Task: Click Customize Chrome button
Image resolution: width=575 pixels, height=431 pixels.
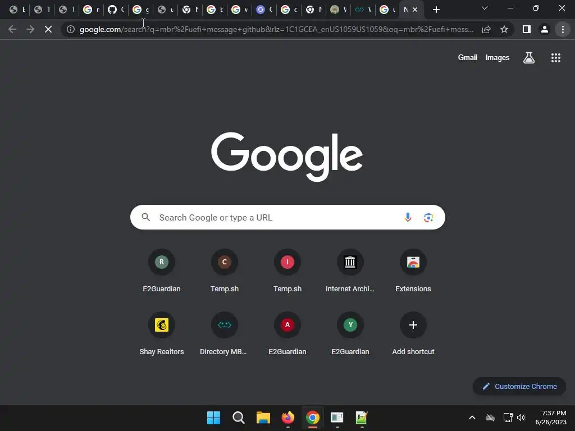Action: click(519, 386)
